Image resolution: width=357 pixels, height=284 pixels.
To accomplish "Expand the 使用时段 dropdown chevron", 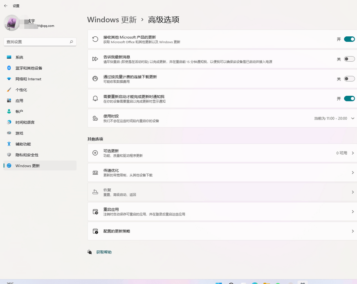I will (x=353, y=118).
